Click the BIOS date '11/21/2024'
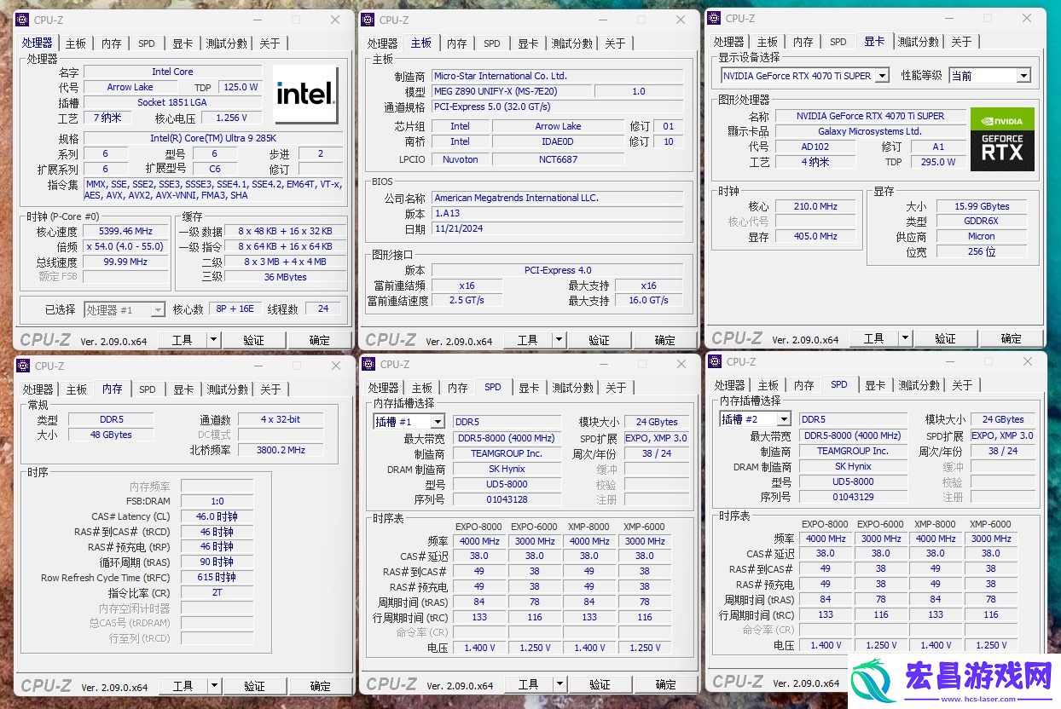1061x709 pixels. point(557,228)
